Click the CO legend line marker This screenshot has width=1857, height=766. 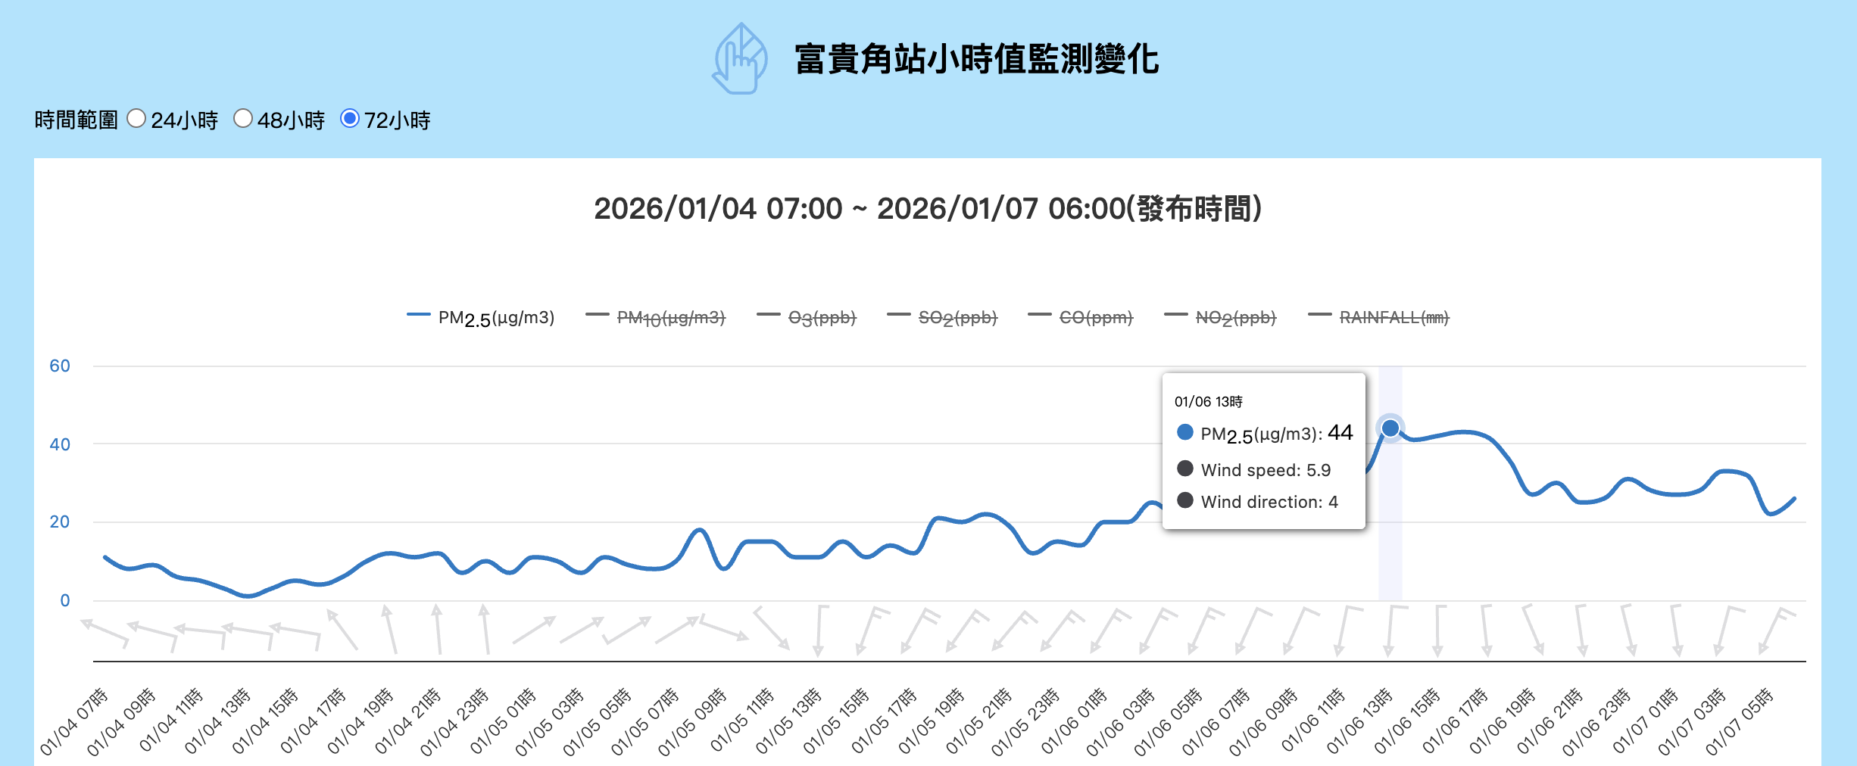coord(1039,315)
